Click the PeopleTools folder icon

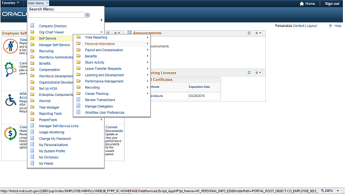[x=32, y=120]
